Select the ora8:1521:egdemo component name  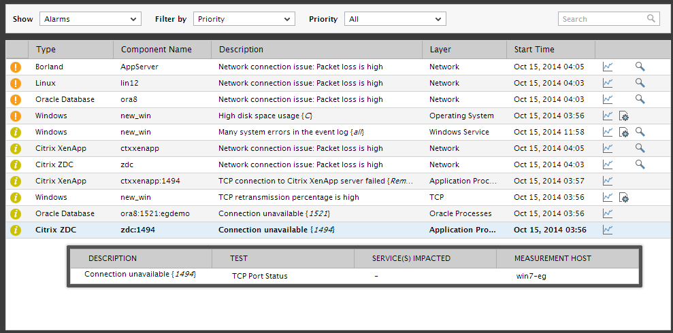coord(155,213)
